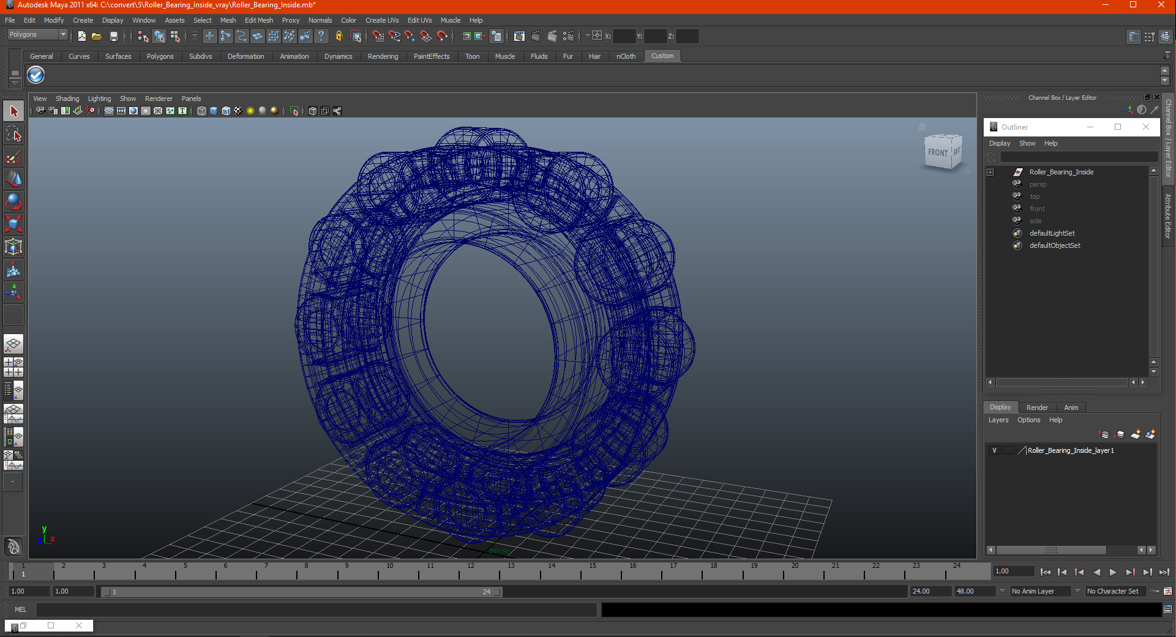
Task: Click the smooth shade blue cube viewport icon
Action: coord(214,111)
